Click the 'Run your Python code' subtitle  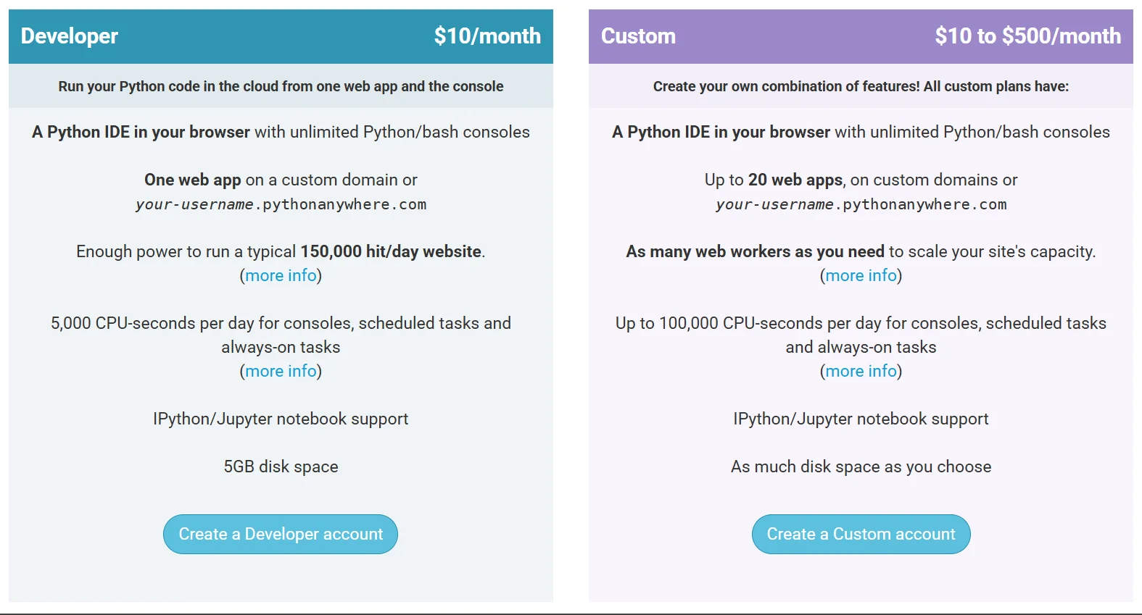pyautogui.click(x=281, y=86)
